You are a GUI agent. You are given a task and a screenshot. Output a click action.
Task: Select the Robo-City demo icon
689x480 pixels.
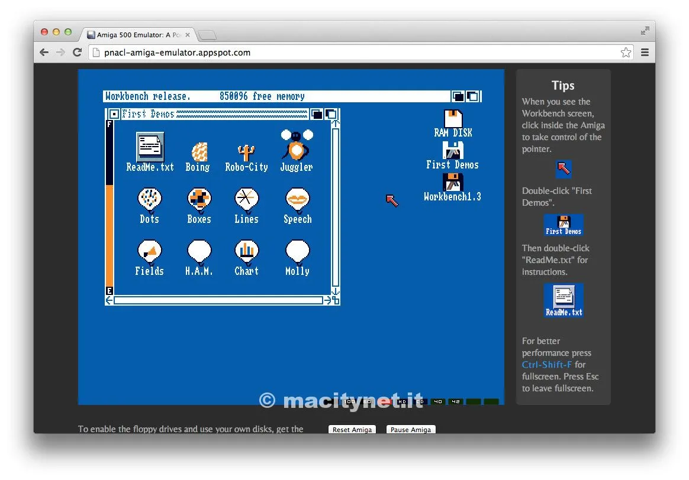pos(246,151)
